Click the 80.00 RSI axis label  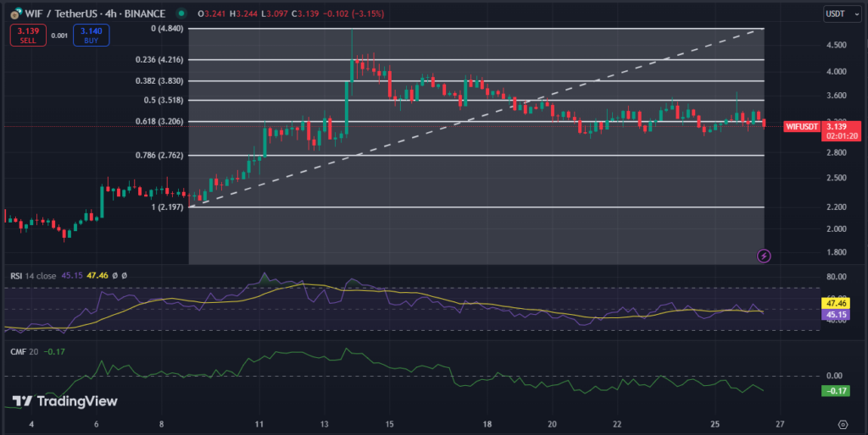pyautogui.click(x=836, y=277)
